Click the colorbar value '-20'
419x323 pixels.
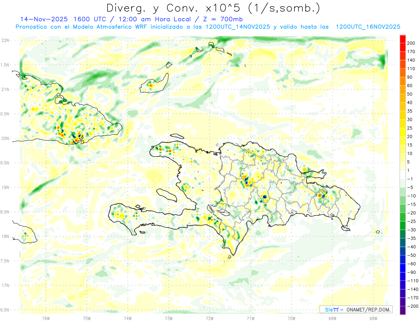click(x=411, y=213)
